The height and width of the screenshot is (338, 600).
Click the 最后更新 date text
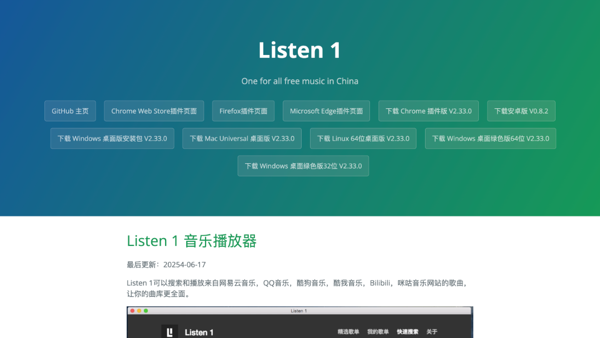166,265
